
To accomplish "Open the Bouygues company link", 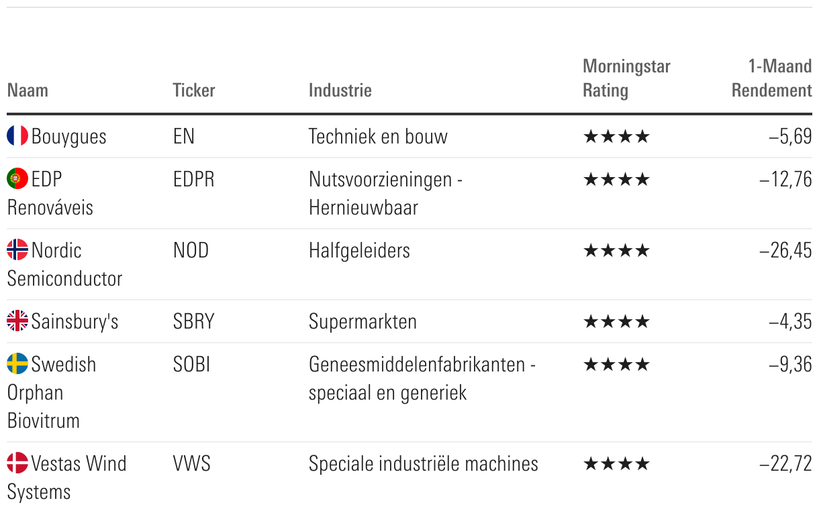I will 68,137.
